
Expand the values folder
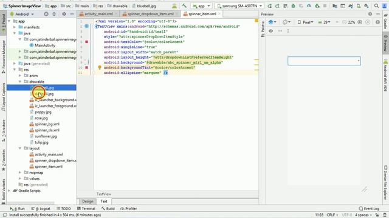coord(20,179)
